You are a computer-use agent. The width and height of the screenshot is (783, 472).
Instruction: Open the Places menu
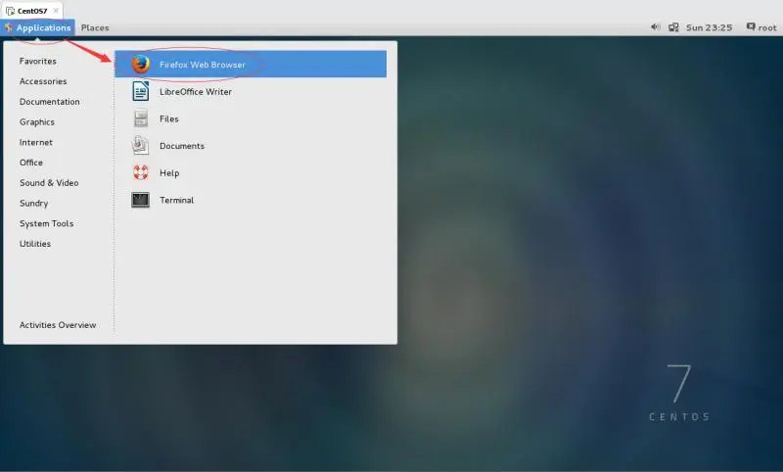coord(95,27)
